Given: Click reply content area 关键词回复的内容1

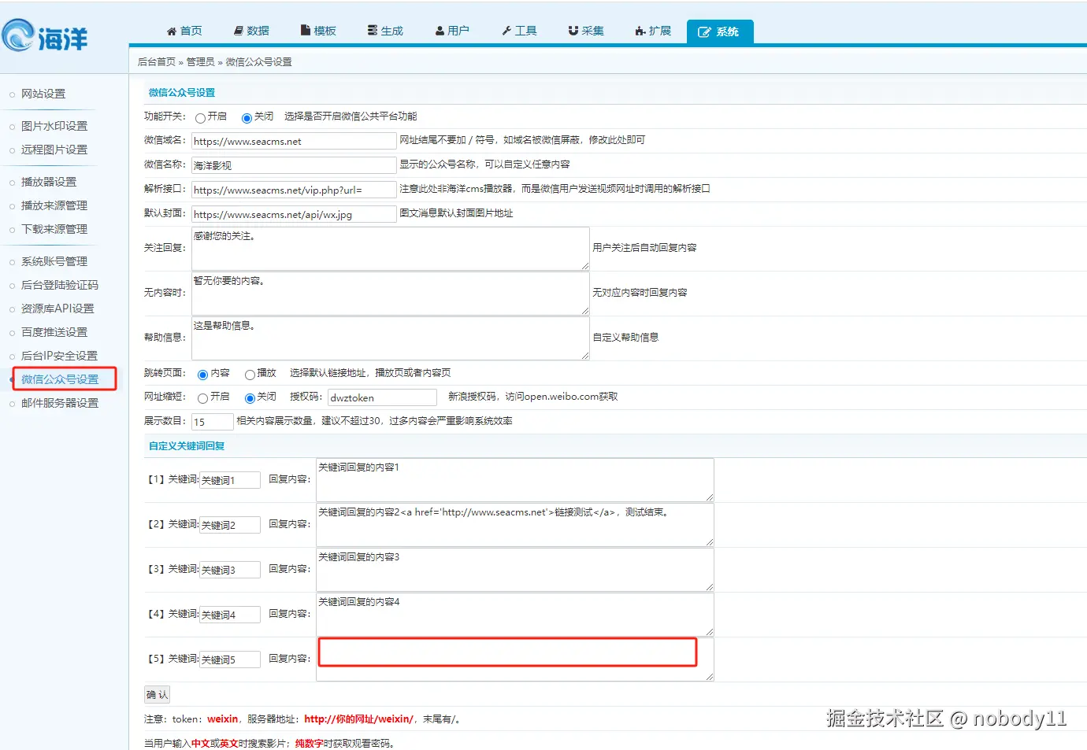Looking at the screenshot, I should pos(515,480).
